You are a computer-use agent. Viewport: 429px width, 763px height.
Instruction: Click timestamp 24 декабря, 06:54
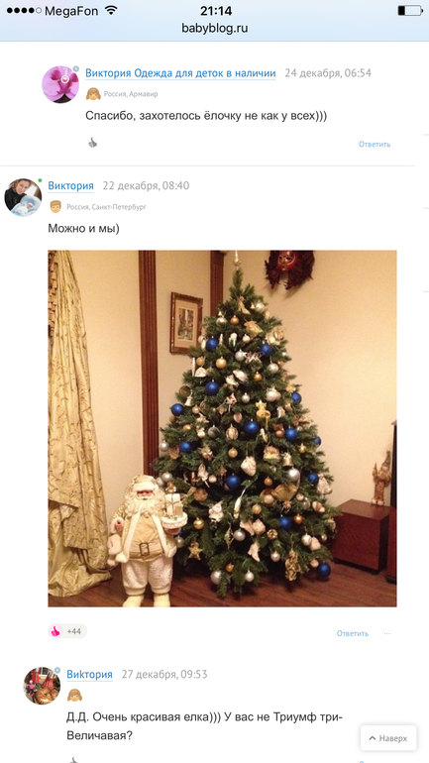pos(328,73)
